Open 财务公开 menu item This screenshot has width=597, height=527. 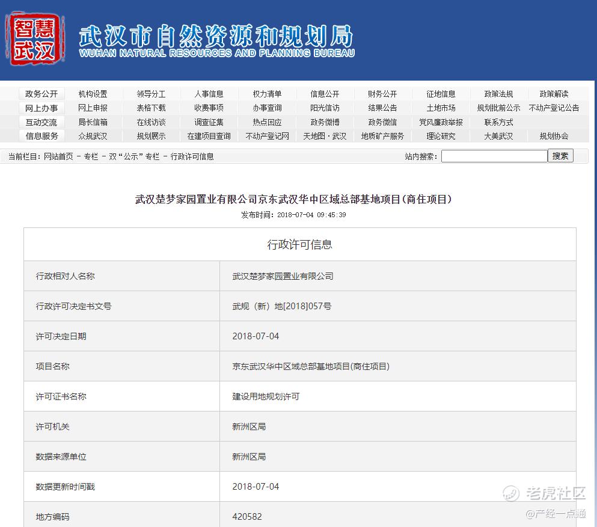click(x=382, y=94)
